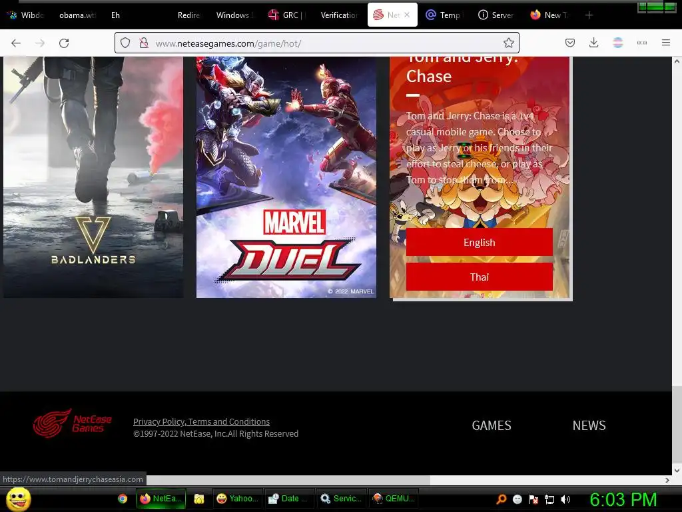Screen dimensions: 682x512
Task: Open the flag with red x tray icon
Action: (x=533, y=499)
